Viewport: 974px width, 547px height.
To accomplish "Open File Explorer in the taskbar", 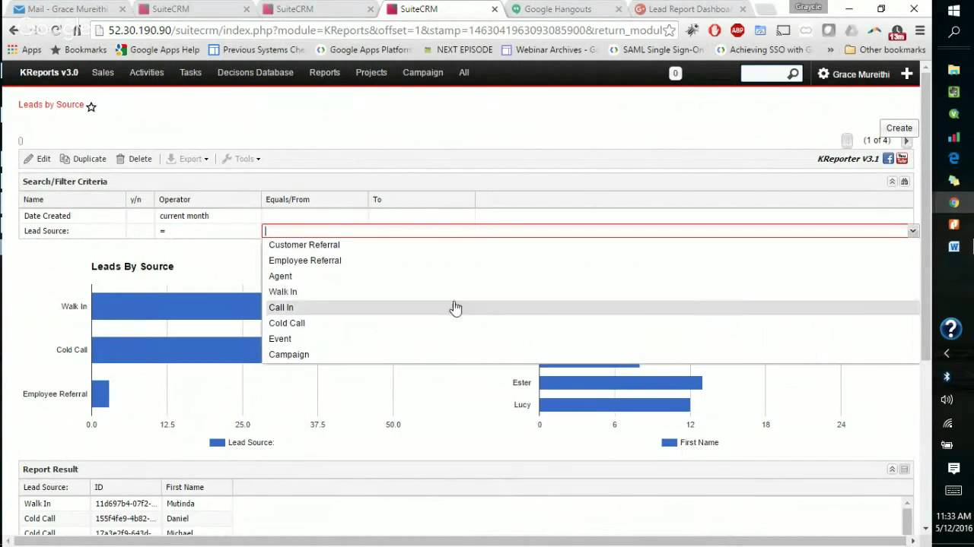I will 953,70.
